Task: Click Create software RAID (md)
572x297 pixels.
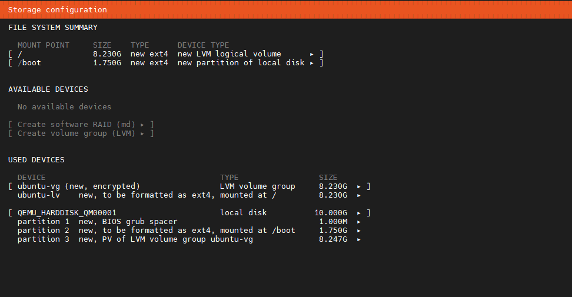Action: [81, 125]
